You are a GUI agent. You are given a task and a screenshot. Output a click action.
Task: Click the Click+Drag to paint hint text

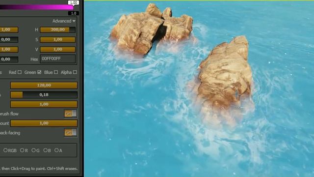[39, 169]
